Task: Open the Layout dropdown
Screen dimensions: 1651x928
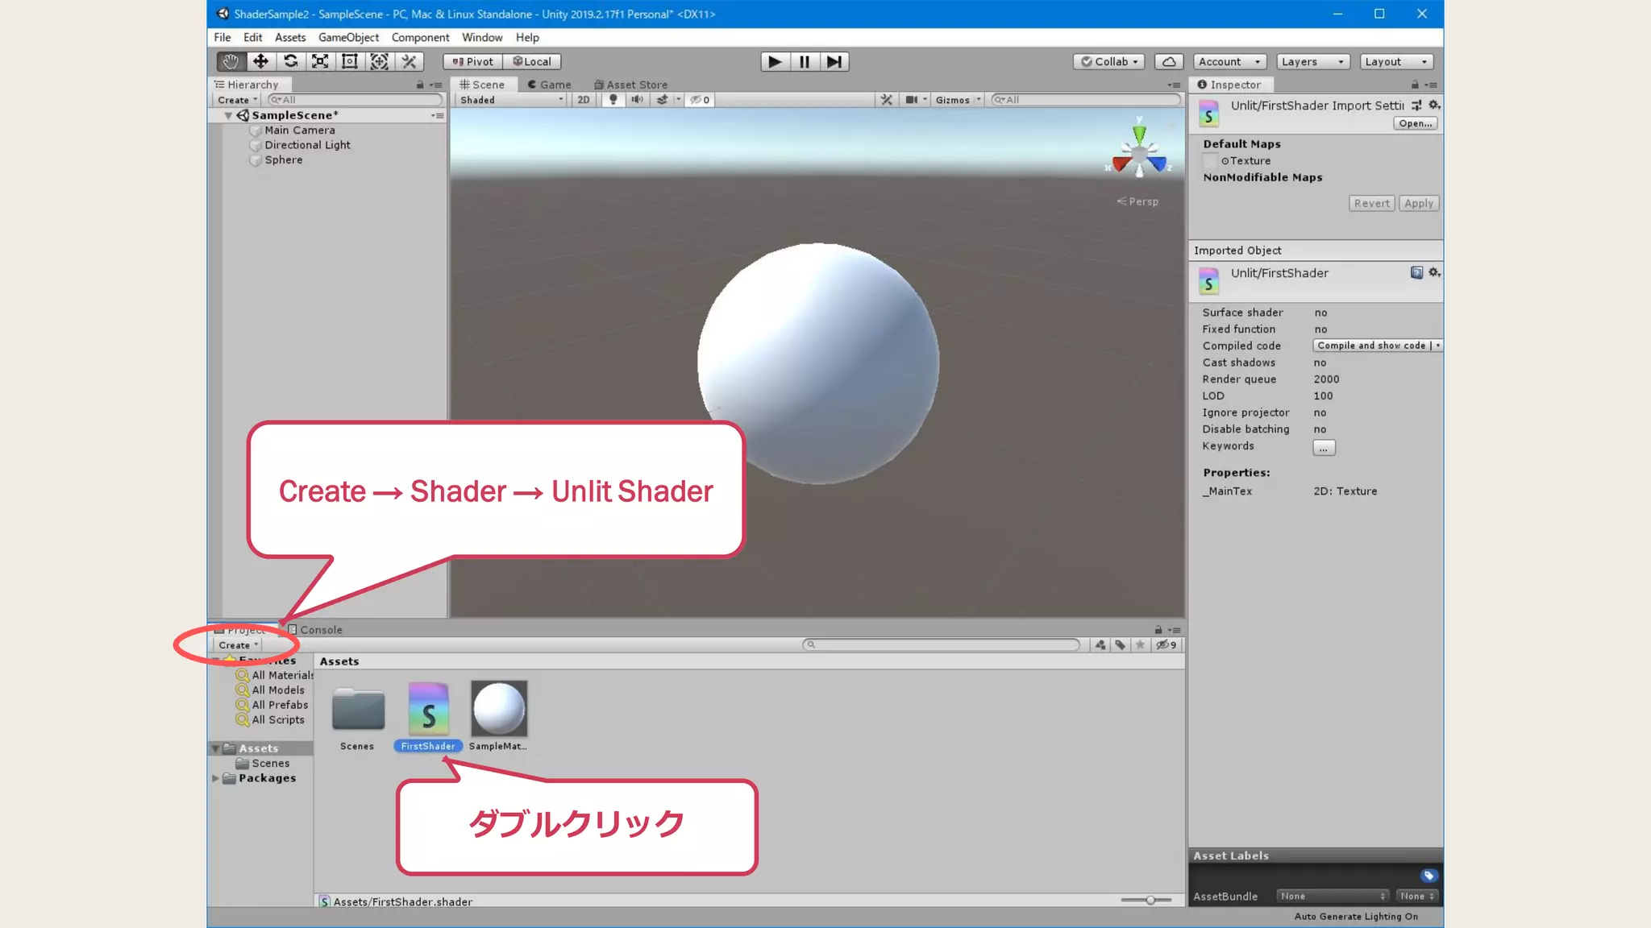Action: (x=1396, y=61)
